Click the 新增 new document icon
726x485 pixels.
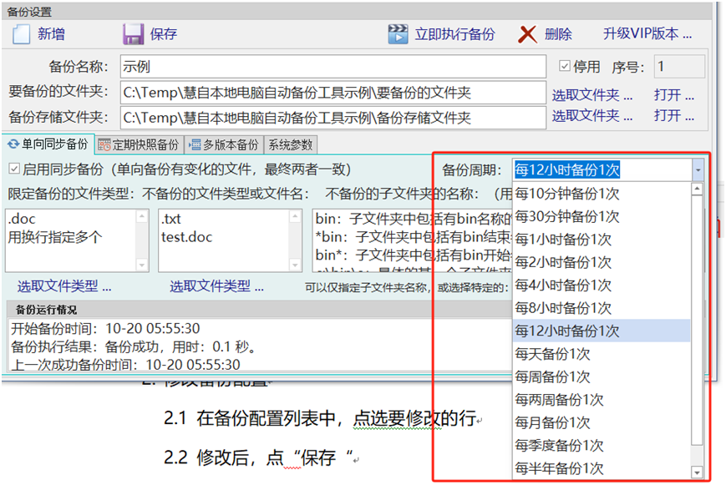(x=21, y=34)
